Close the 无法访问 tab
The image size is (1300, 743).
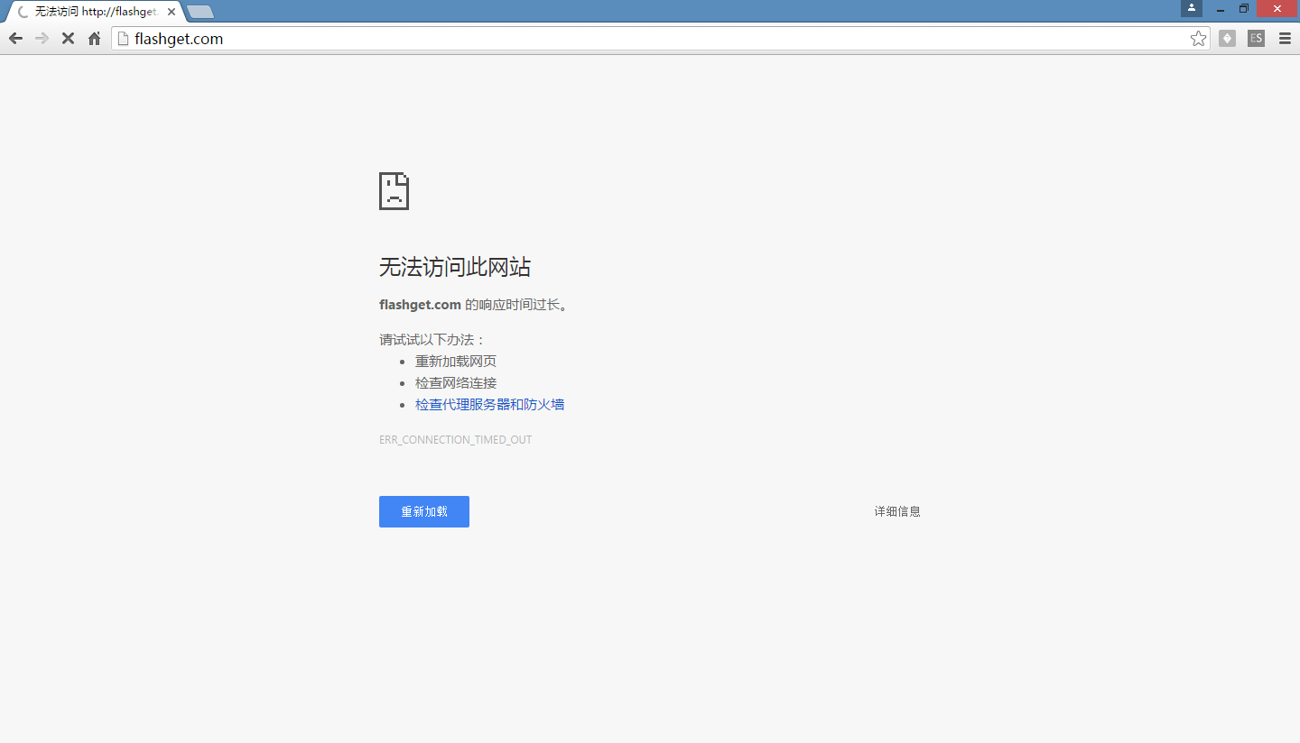[172, 12]
